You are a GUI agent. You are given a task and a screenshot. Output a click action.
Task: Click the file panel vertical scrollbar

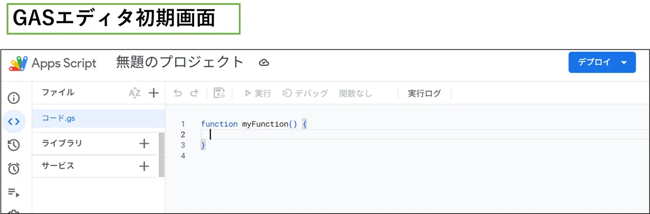(162, 155)
